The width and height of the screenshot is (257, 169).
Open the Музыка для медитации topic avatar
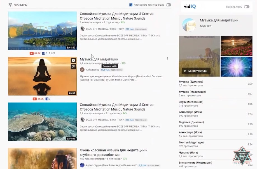[x=189, y=25]
